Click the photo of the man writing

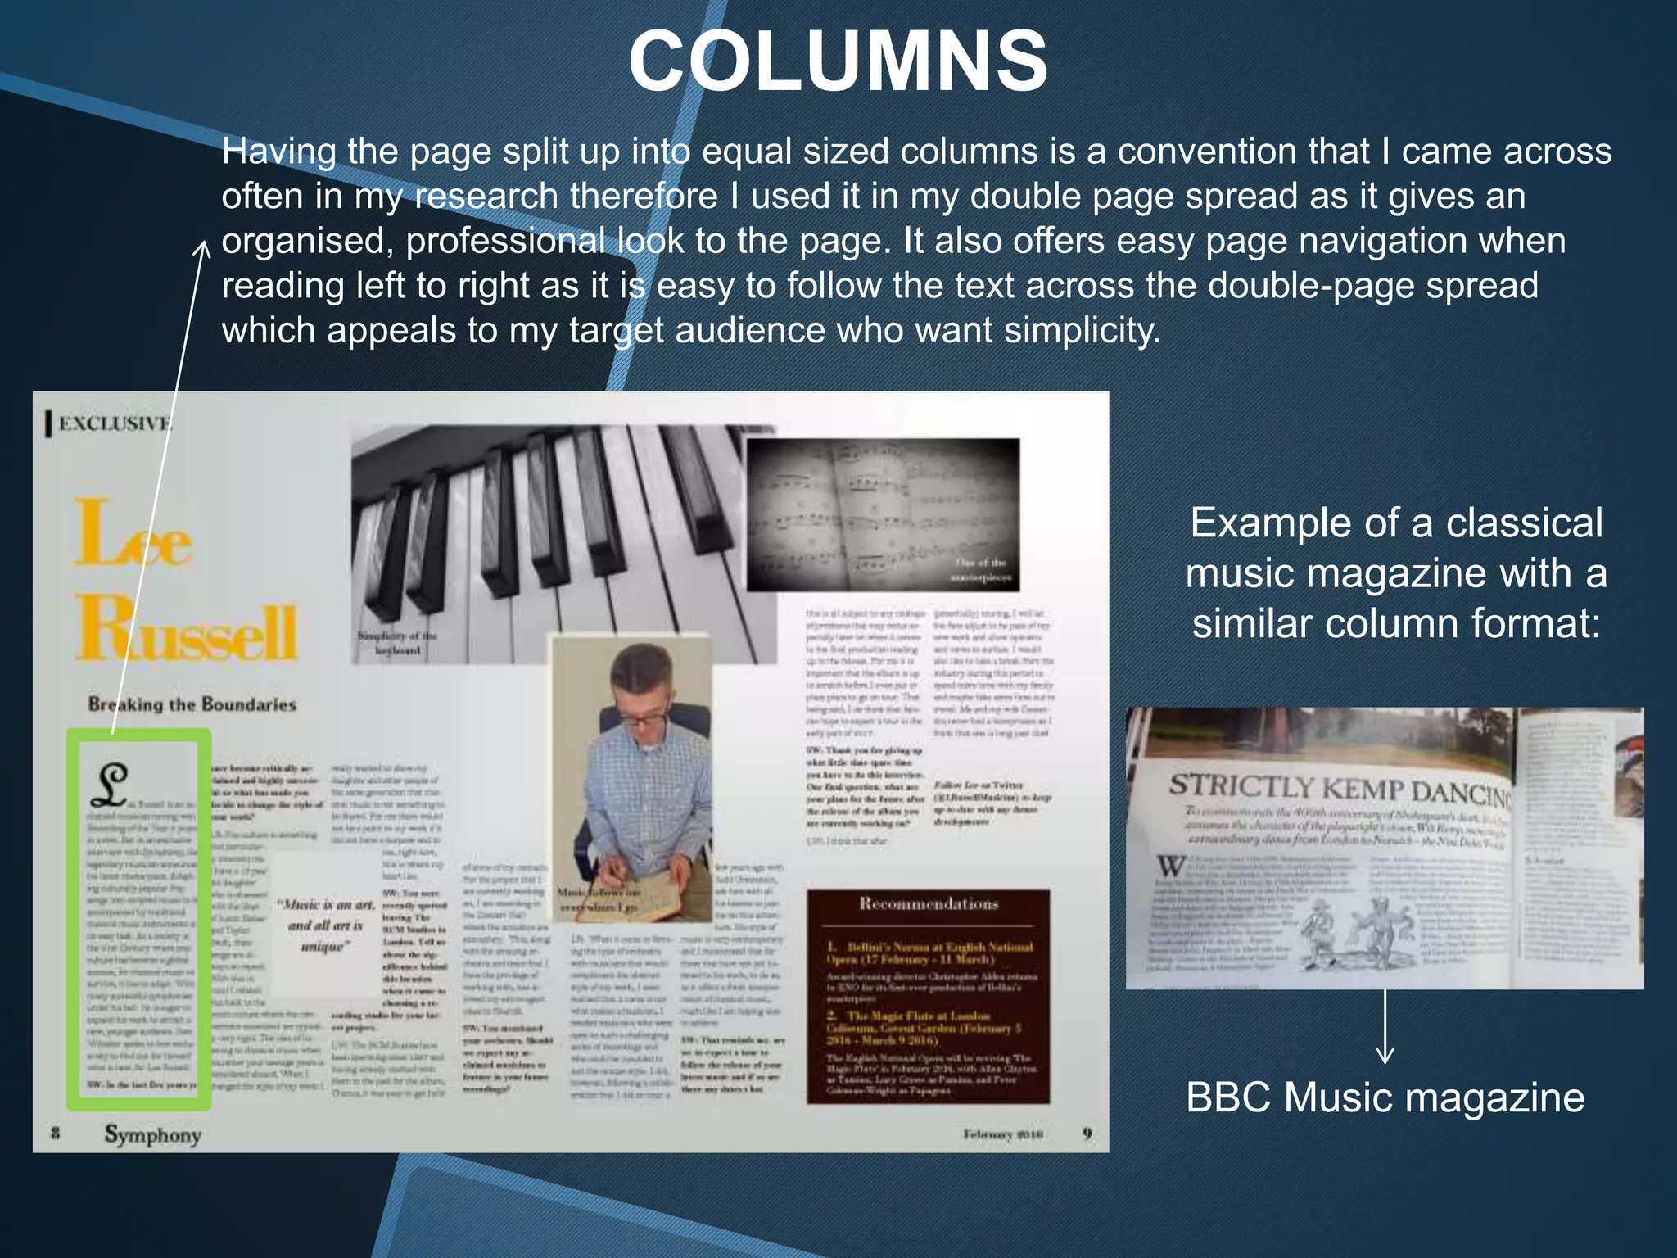(x=632, y=780)
